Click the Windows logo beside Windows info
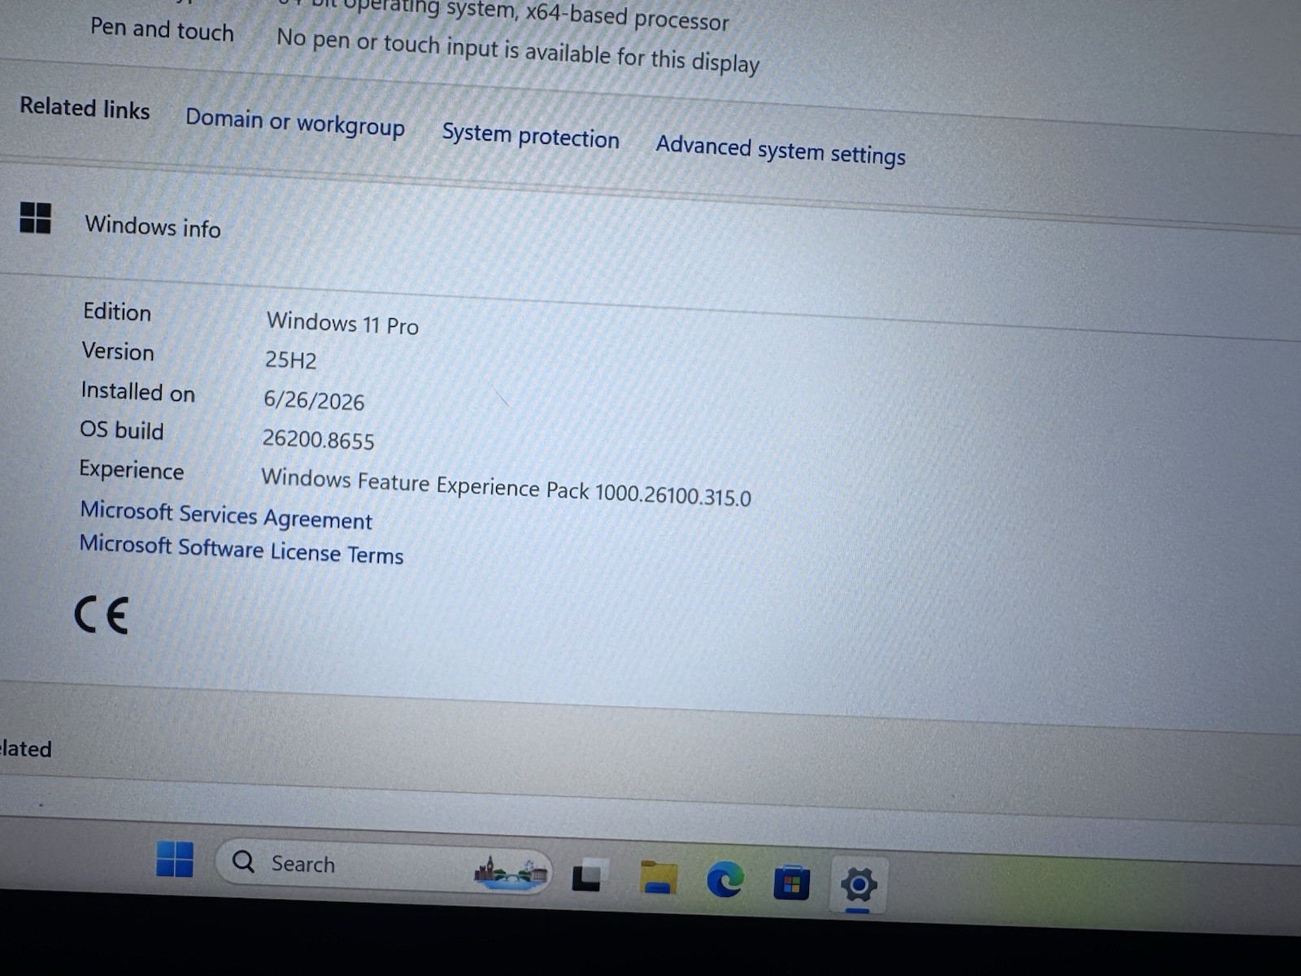Screen dimensions: 1301x976 pos(35,217)
